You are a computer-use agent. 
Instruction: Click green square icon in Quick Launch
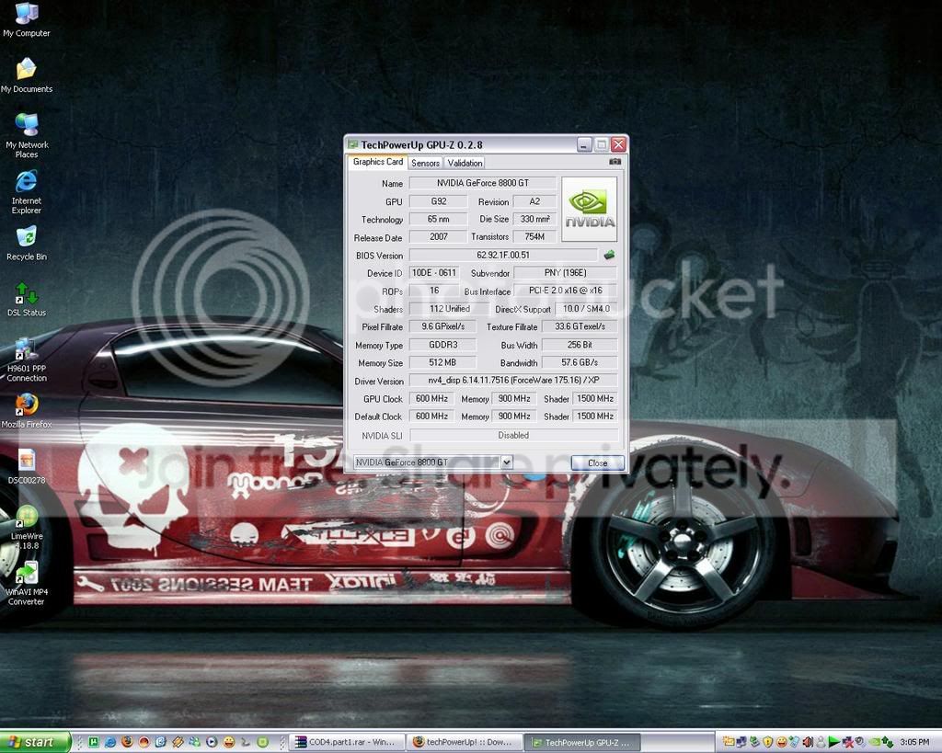[93, 742]
